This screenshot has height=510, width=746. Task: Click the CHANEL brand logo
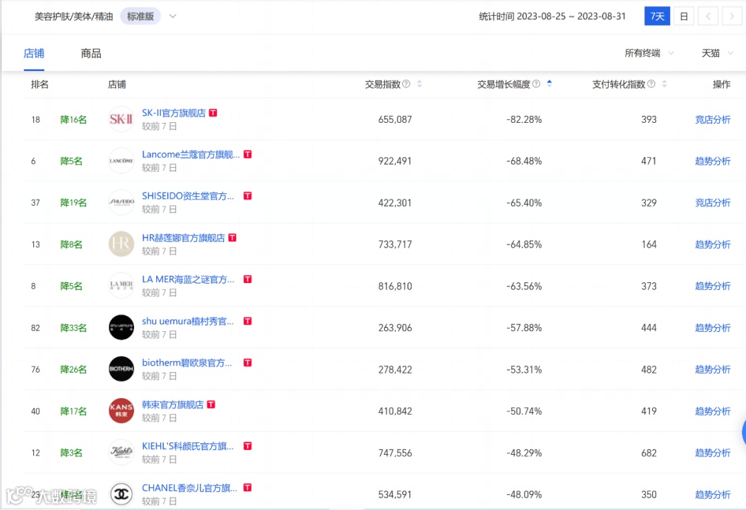[122, 494]
